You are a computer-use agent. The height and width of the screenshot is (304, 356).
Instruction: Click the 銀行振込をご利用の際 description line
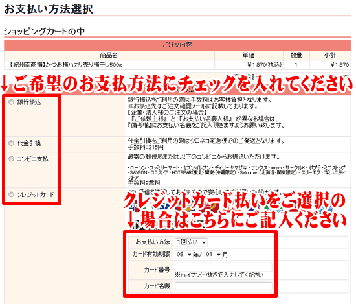199,100
